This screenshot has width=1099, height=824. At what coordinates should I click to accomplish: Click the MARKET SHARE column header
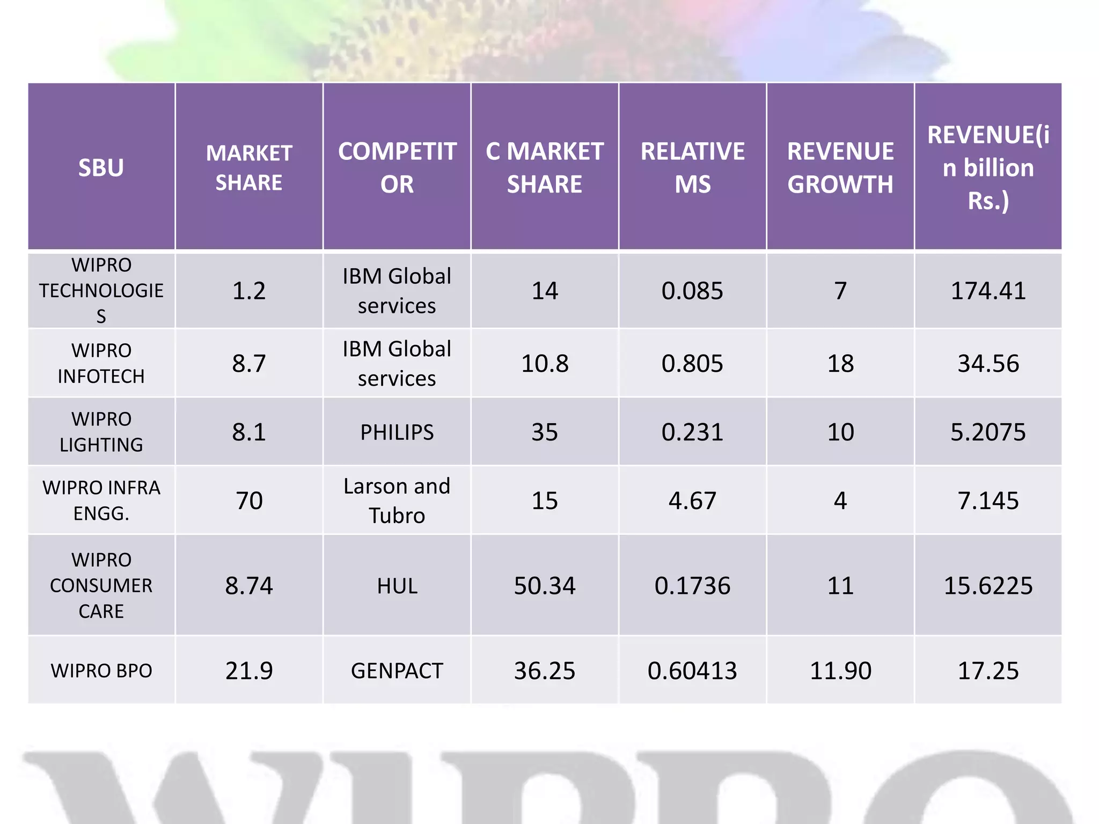249,167
